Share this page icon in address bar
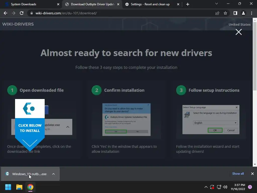 217,13
